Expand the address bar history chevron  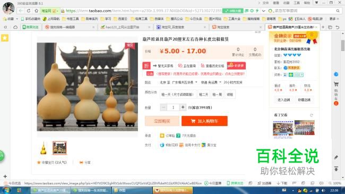[x=264, y=11]
